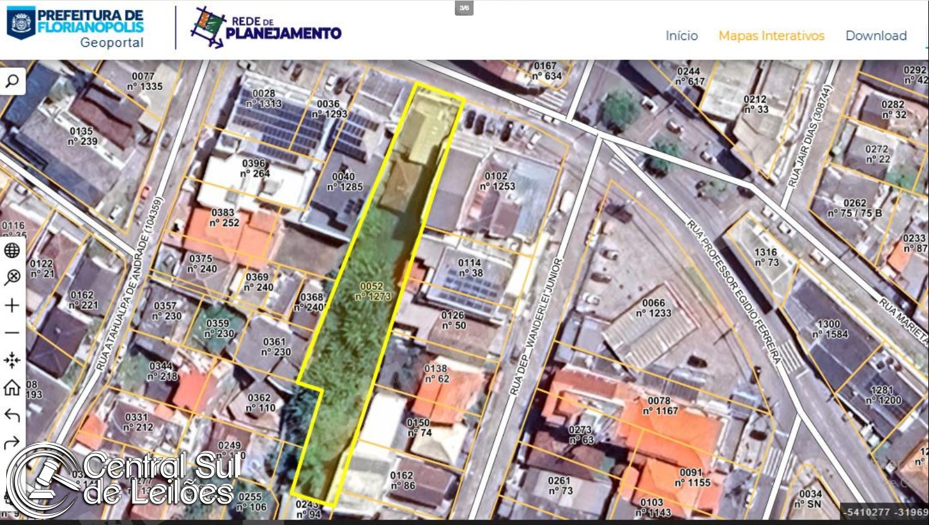
Task: Click the Prefeitura de Florianópolis Geoportal logo
Action: click(x=75, y=28)
